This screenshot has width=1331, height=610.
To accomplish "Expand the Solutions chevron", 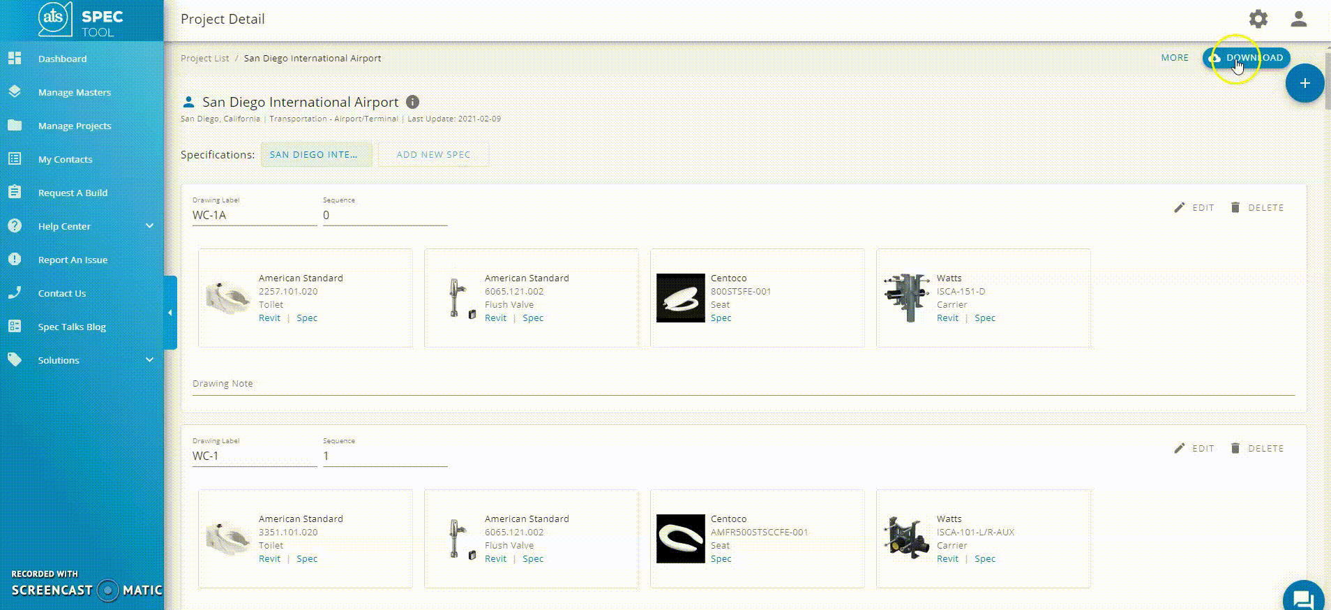I will (x=149, y=359).
